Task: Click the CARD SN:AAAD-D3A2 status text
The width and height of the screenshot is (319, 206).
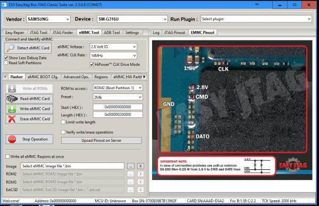Action: 205,201
